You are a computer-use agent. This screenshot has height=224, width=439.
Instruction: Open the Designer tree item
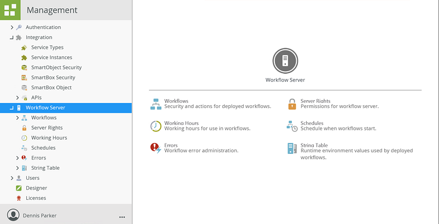click(36, 188)
